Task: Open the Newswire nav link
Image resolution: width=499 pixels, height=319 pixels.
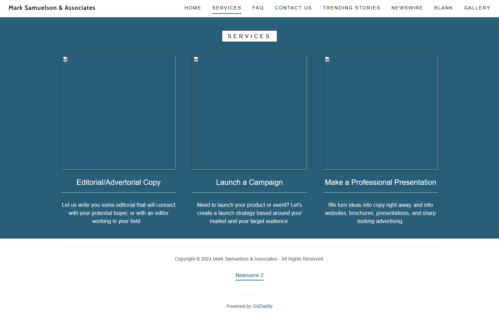Action: pos(407,8)
